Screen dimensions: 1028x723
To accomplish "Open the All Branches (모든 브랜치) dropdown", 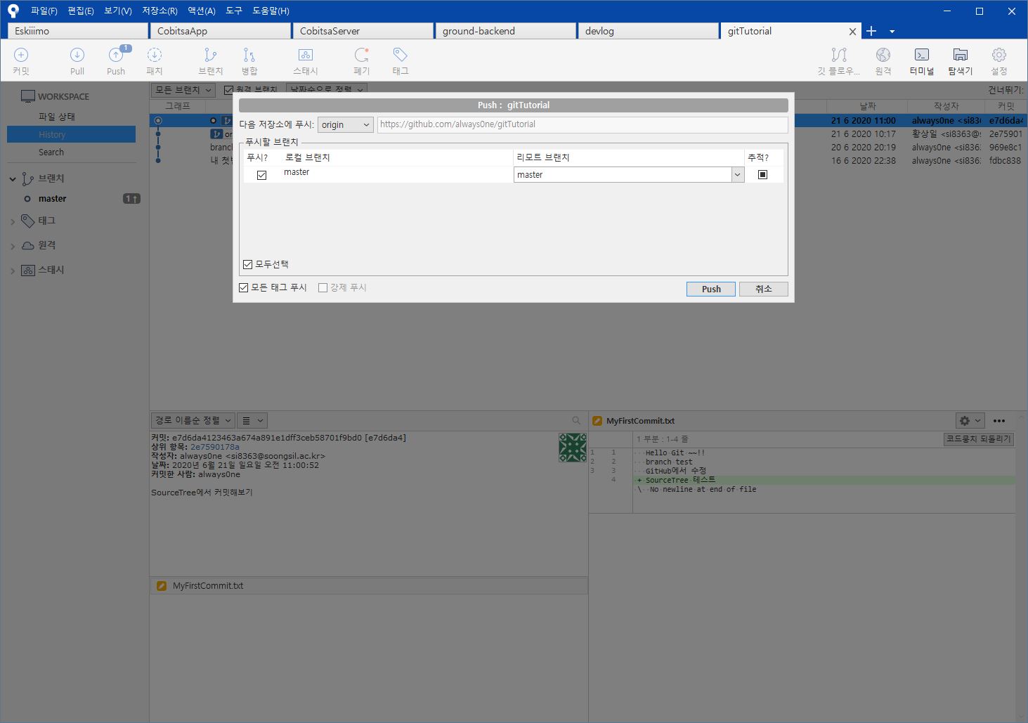I will (x=183, y=90).
